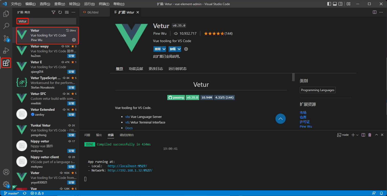Clear extensions search results icon

point(67,12)
